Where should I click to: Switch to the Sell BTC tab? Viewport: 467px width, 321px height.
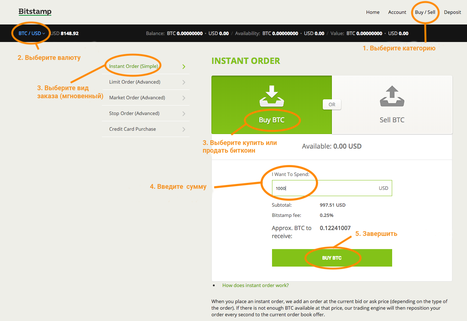392,105
